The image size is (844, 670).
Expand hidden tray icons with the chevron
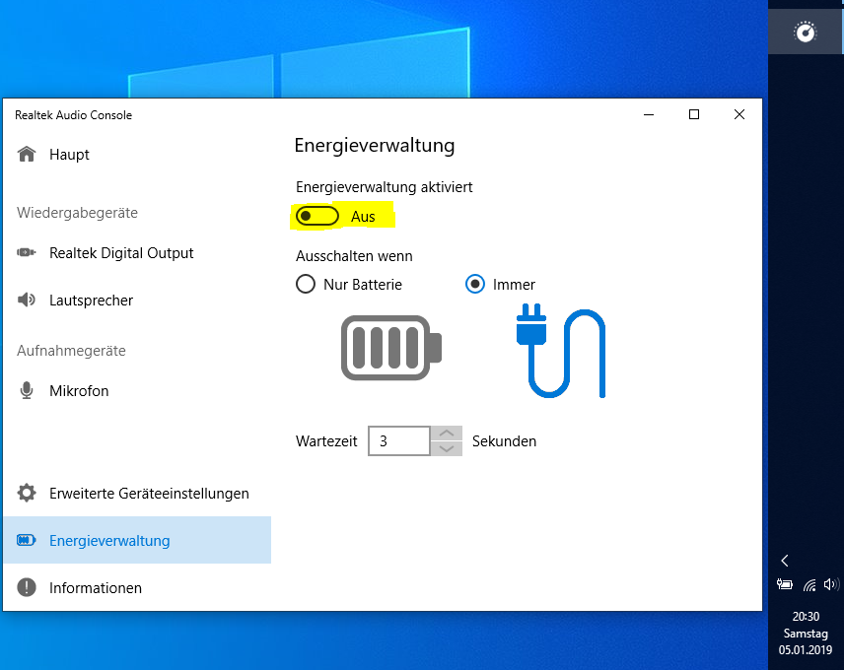tap(785, 561)
